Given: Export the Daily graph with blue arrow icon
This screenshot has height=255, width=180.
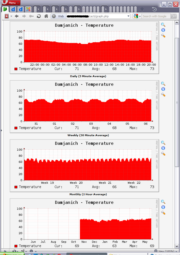Looking at the screenshot, I should point(163,30).
